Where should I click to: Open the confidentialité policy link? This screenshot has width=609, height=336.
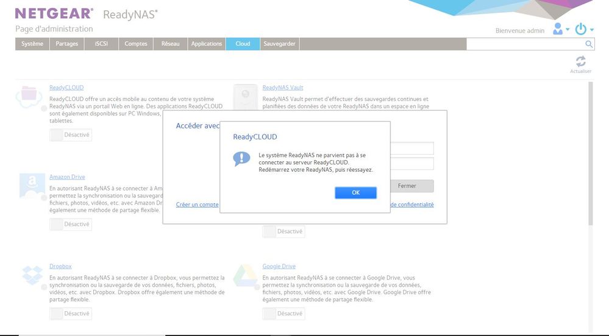tap(411, 205)
